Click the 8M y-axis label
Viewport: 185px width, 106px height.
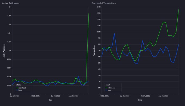pyautogui.click(x=99, y=44)
